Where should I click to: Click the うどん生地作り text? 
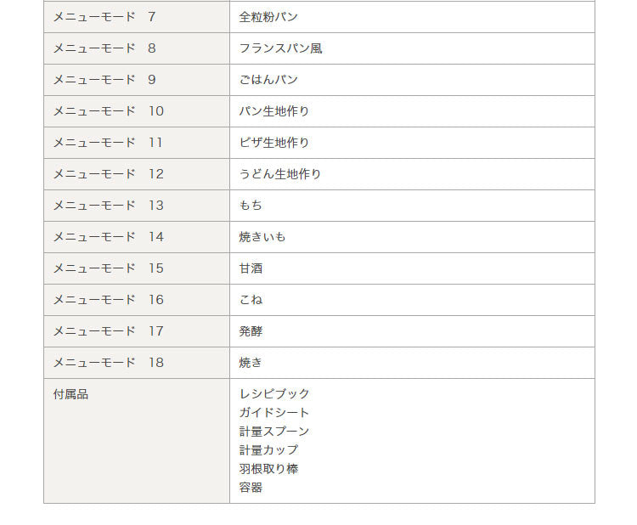pyautogui.click(x=280, y=174)
